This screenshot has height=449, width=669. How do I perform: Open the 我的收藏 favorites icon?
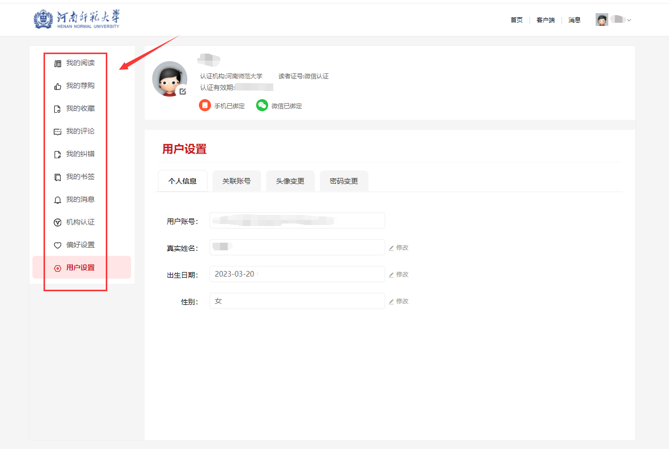(x=58, y=109)
